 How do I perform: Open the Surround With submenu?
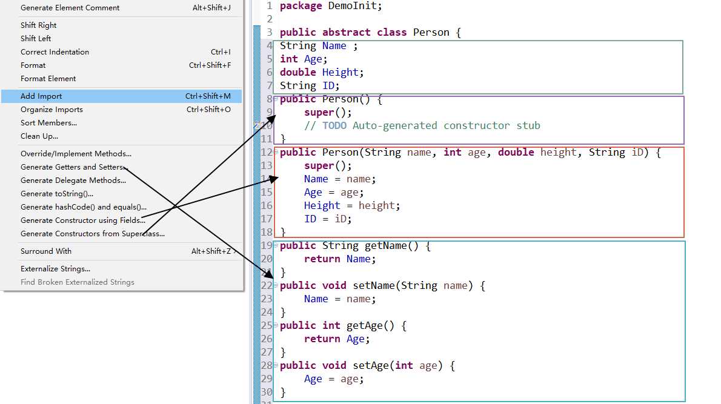tap(46, 251)
